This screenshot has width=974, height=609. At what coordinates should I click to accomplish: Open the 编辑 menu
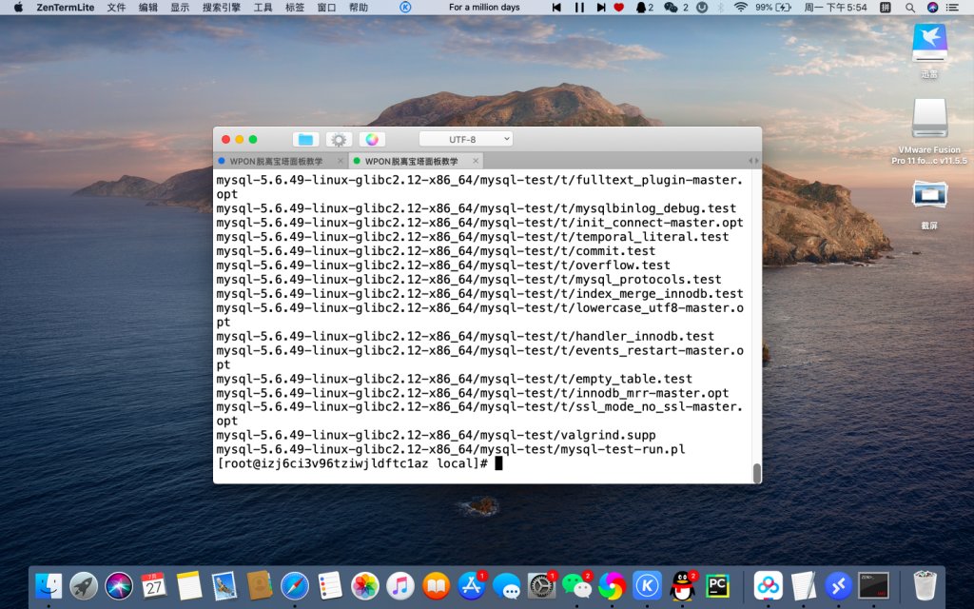coord(147,8)
